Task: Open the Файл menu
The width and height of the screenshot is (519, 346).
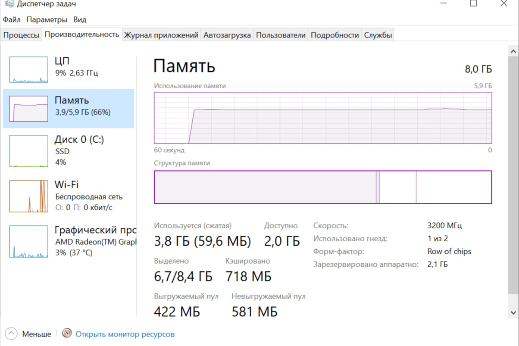Action: 12,20
